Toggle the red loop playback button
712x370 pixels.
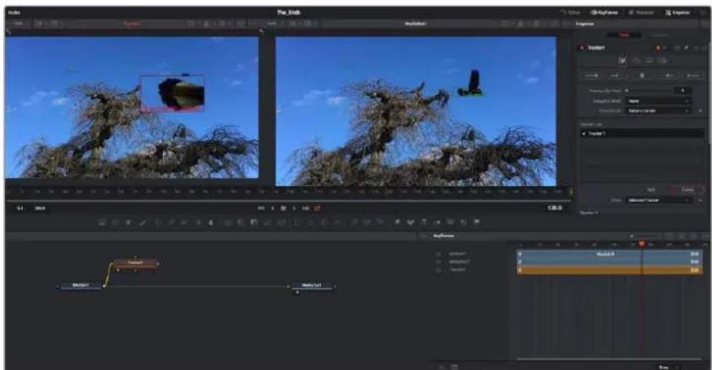[x=317, y=208]
